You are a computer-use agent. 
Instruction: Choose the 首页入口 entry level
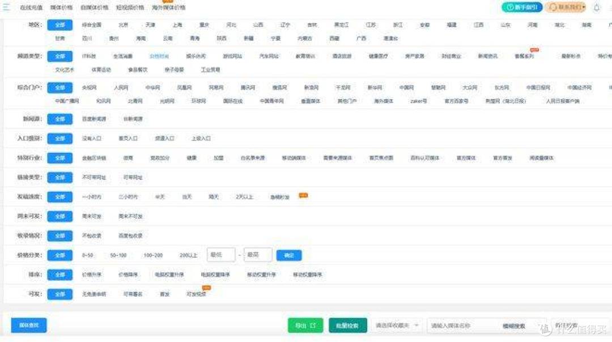pos(128,138)
